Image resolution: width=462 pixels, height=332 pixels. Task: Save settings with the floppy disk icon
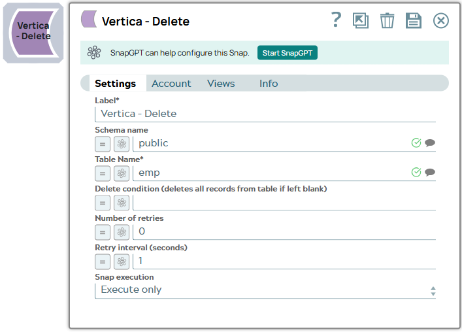[414, 21]
